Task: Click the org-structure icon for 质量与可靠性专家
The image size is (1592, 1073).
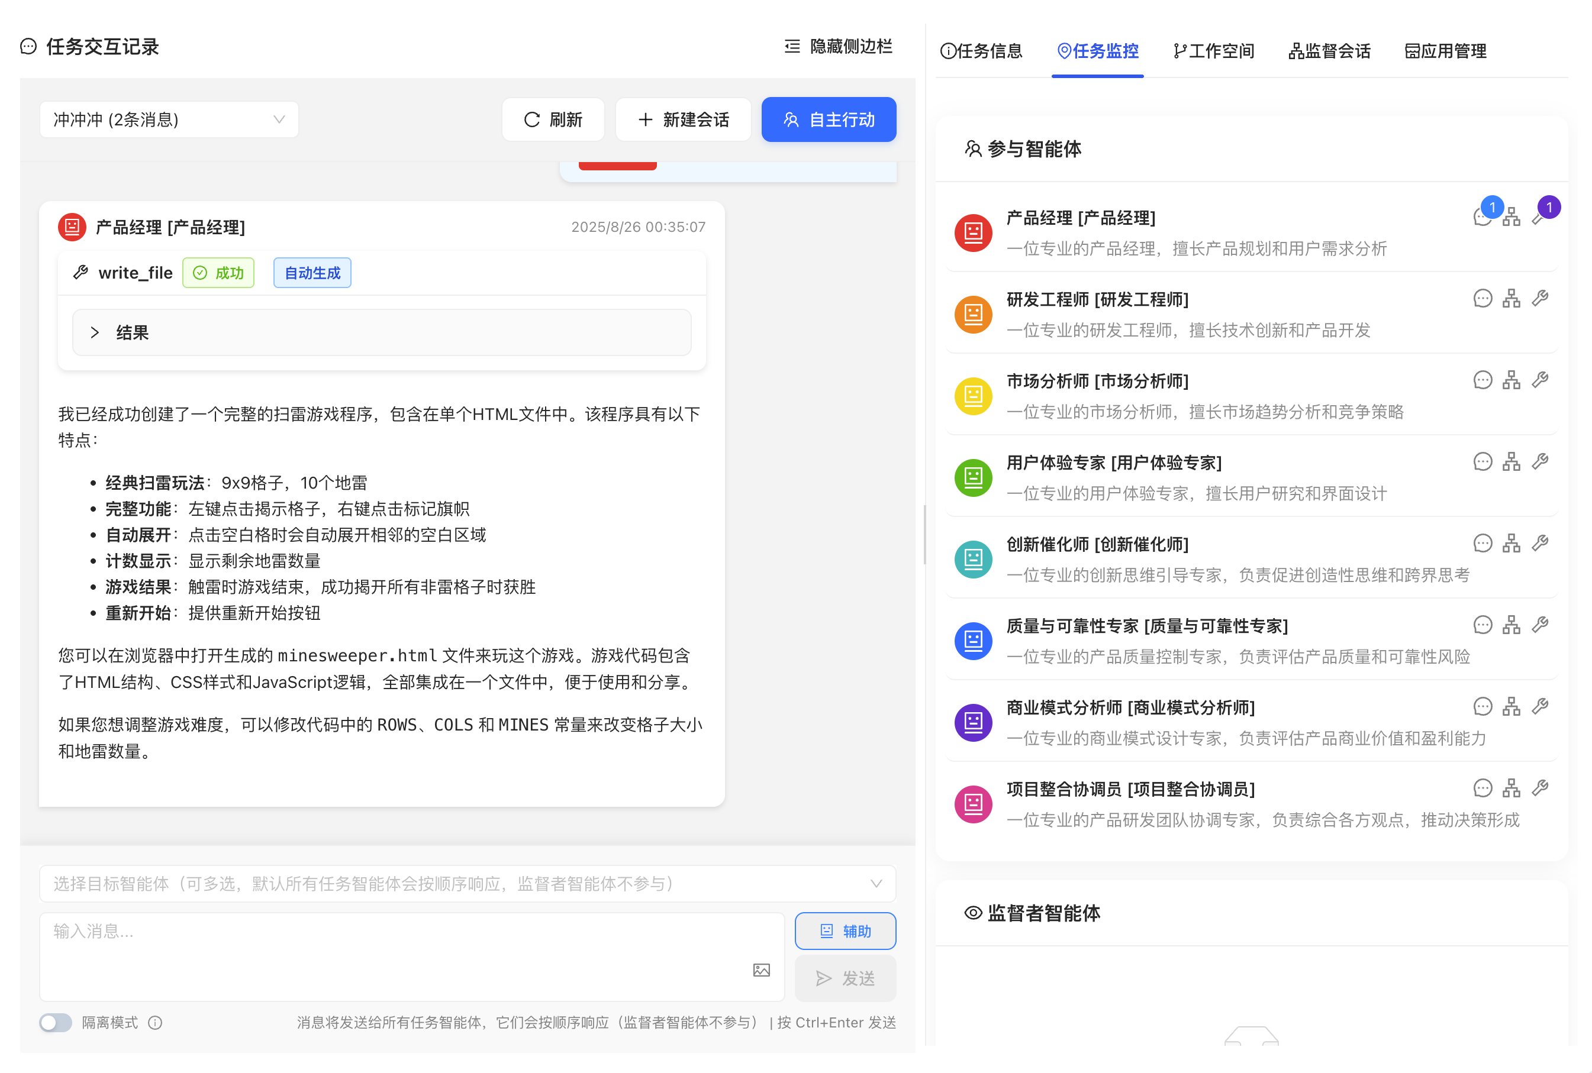Action: click(1512, 624)
